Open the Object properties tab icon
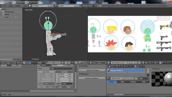 (125, 66)
